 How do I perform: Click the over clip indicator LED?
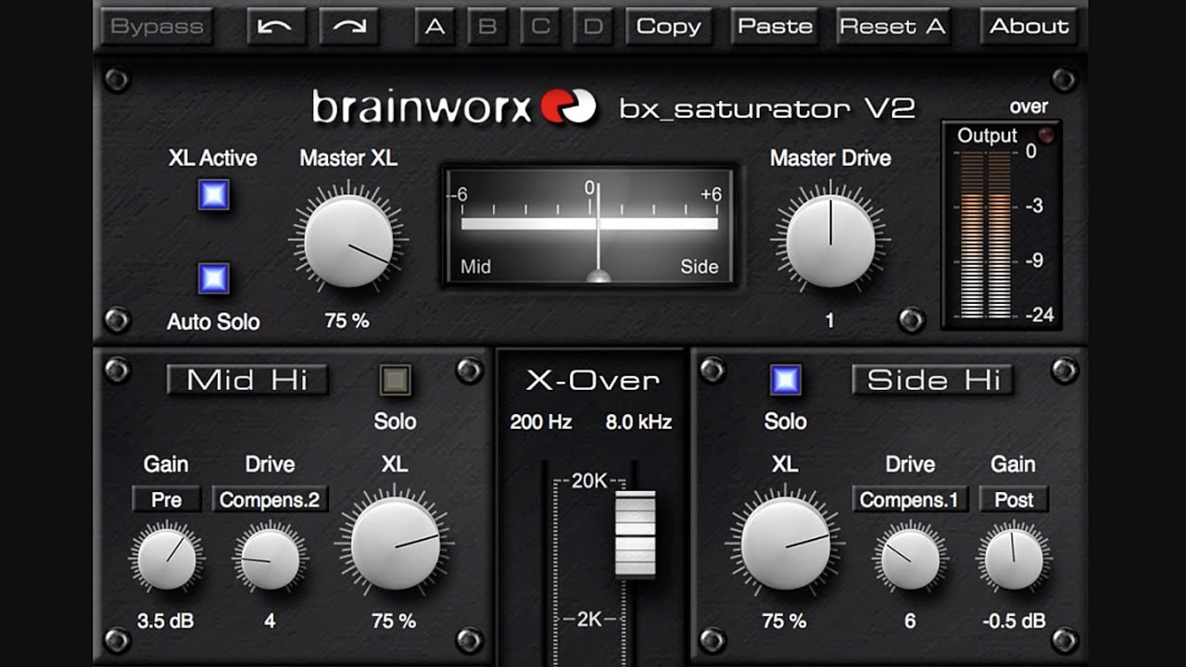(x=1046, y=135)
